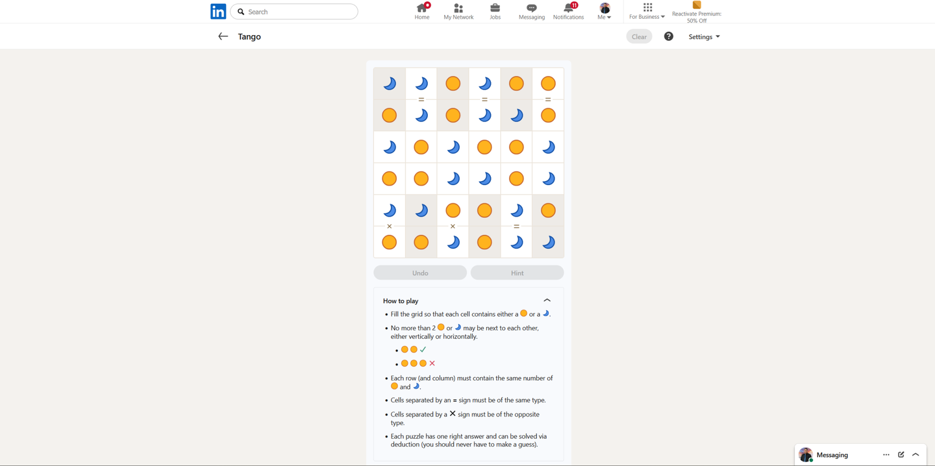
Task: Open Messaging bar options ellipsis
Action: pos(886,454)
